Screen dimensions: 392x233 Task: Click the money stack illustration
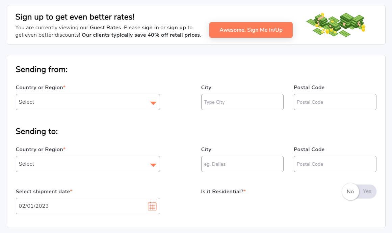pyautogui.click(x=336, y=25)
